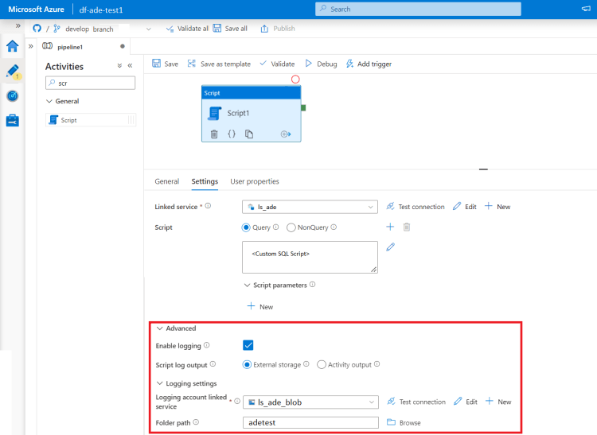The height and width of the screenshot is (435, 597).
Task: Open the Author pencil hub
Action: [x=12, y=71]
